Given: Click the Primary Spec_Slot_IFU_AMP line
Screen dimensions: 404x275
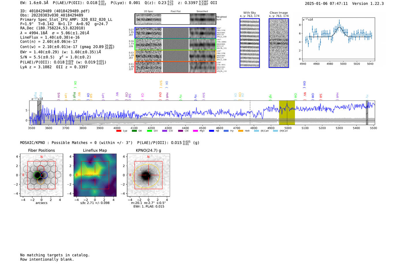Looking at the screenshot, I should click(66, 20).
